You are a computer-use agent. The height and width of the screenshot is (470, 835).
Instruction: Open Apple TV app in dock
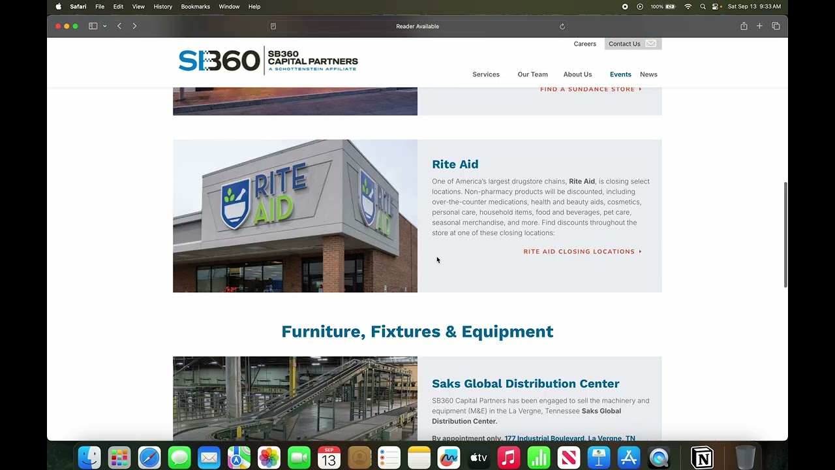479,458
